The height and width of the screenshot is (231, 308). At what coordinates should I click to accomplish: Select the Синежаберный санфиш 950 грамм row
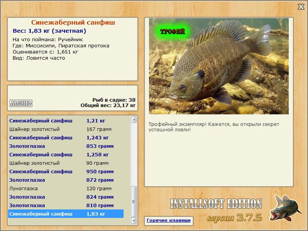pyautogui.click(x=66, y=171)
